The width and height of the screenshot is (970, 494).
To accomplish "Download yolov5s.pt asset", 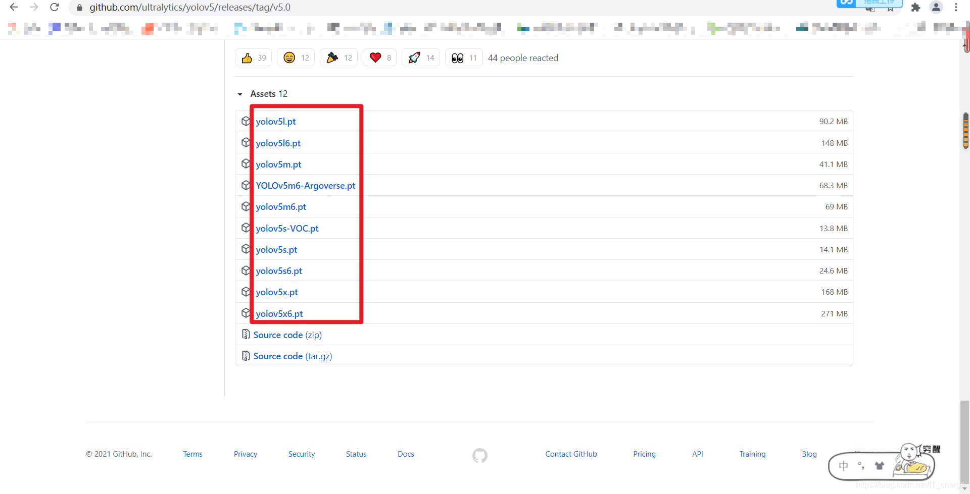I will coord(276,250).
